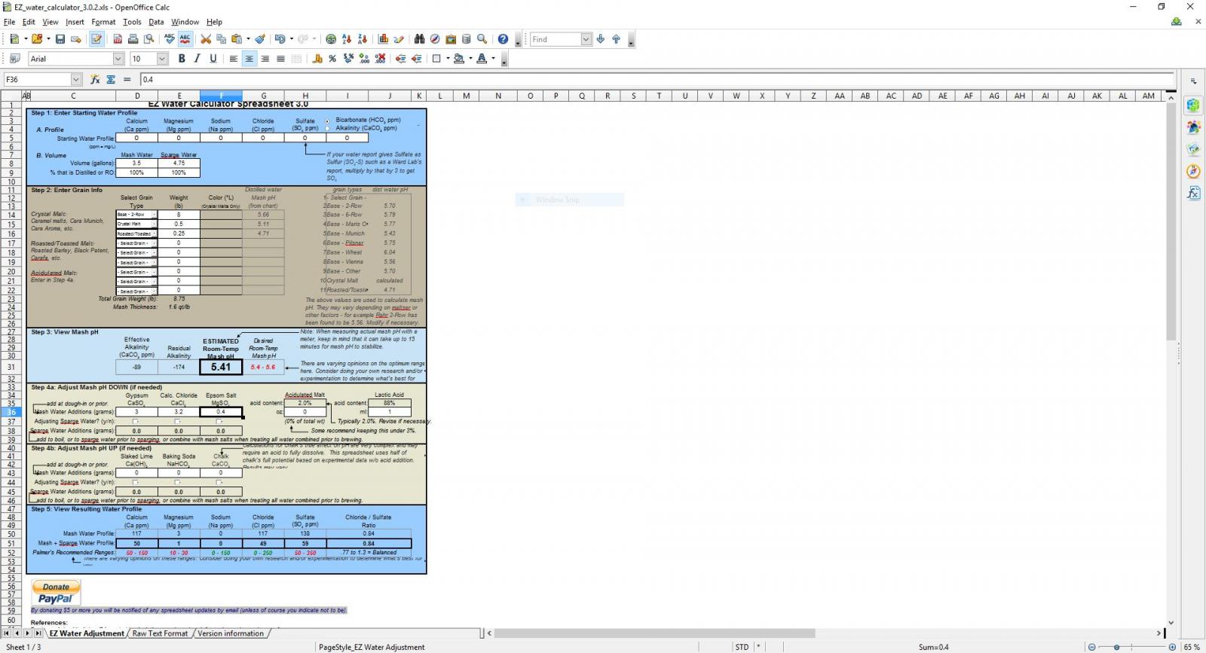
Task: Open Navigator compass icon
Action: (x=435, y=39)
